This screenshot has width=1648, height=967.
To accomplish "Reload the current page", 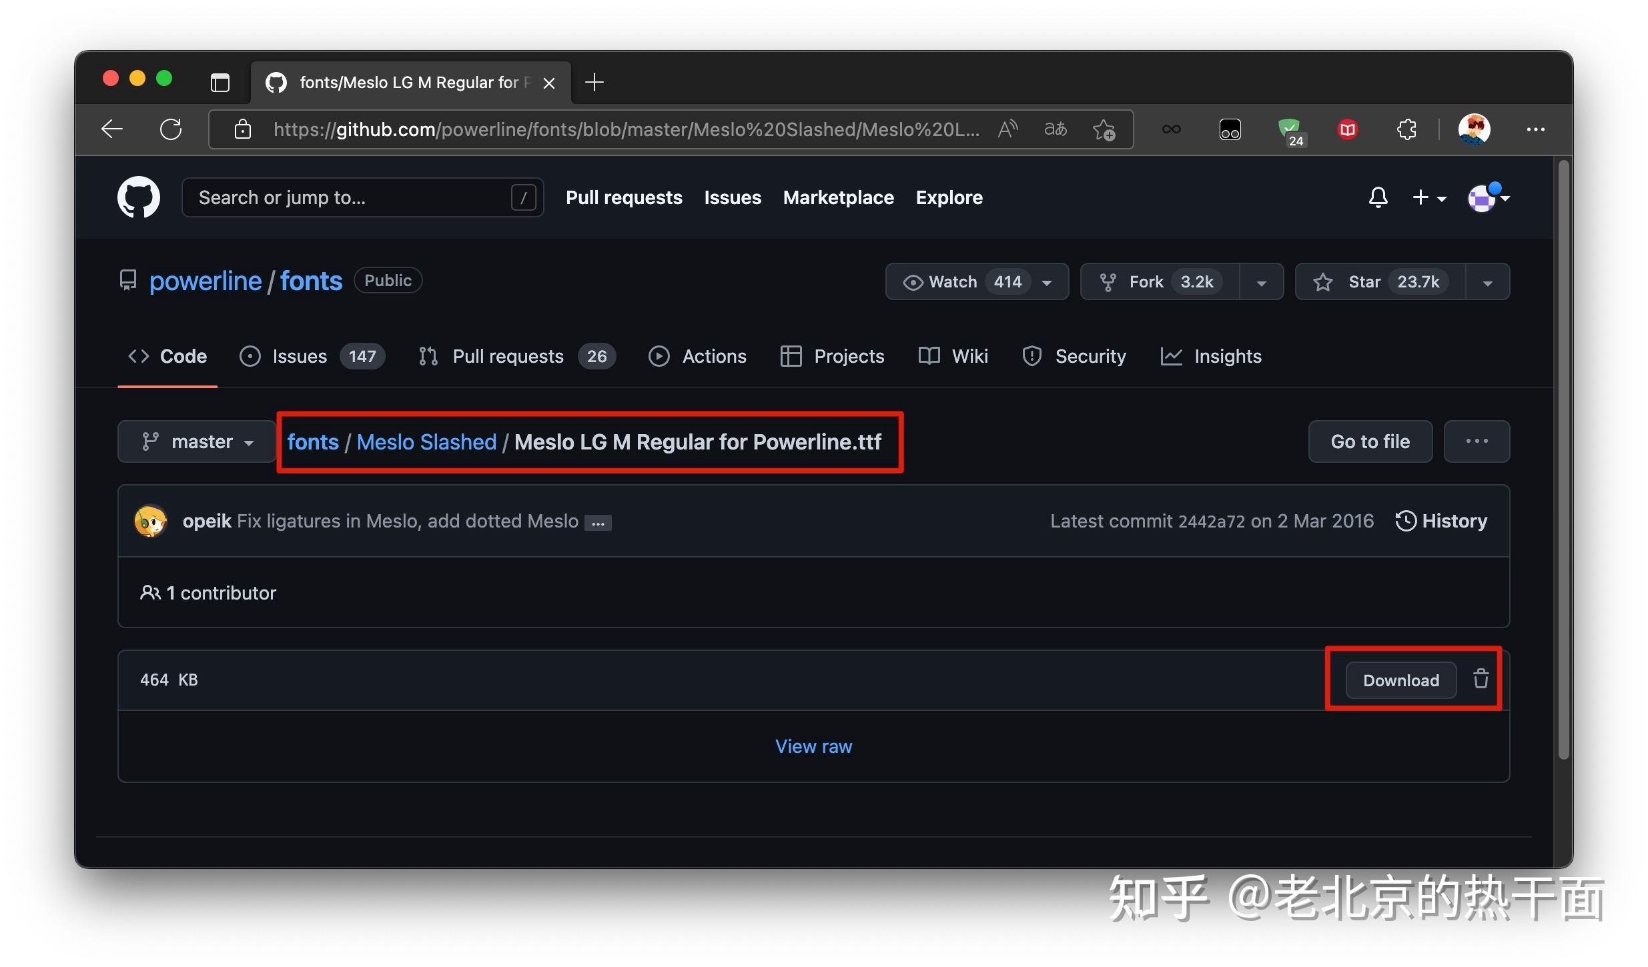I will pyautogui.click(x=171, y=129).
